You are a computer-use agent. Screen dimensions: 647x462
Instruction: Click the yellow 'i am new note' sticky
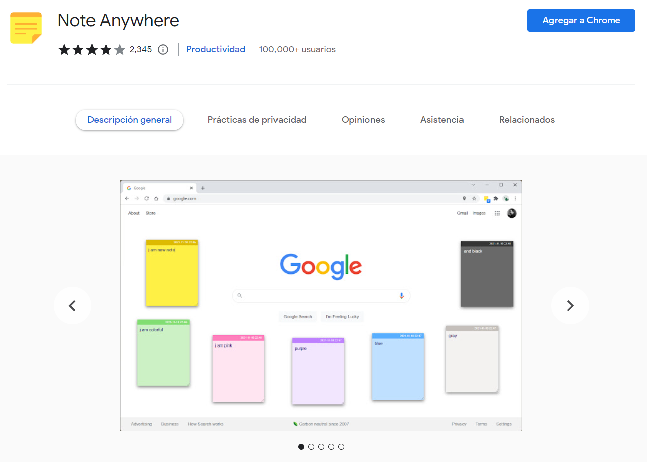(172, 273)
